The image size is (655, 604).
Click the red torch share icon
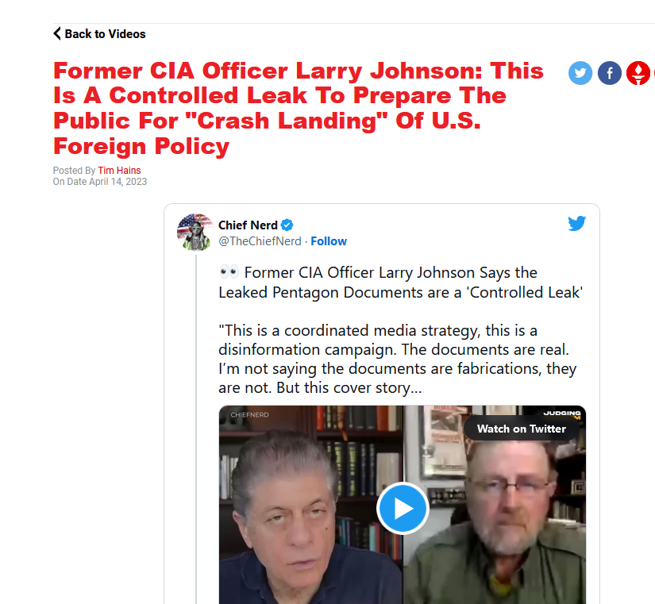pos(638,73)
